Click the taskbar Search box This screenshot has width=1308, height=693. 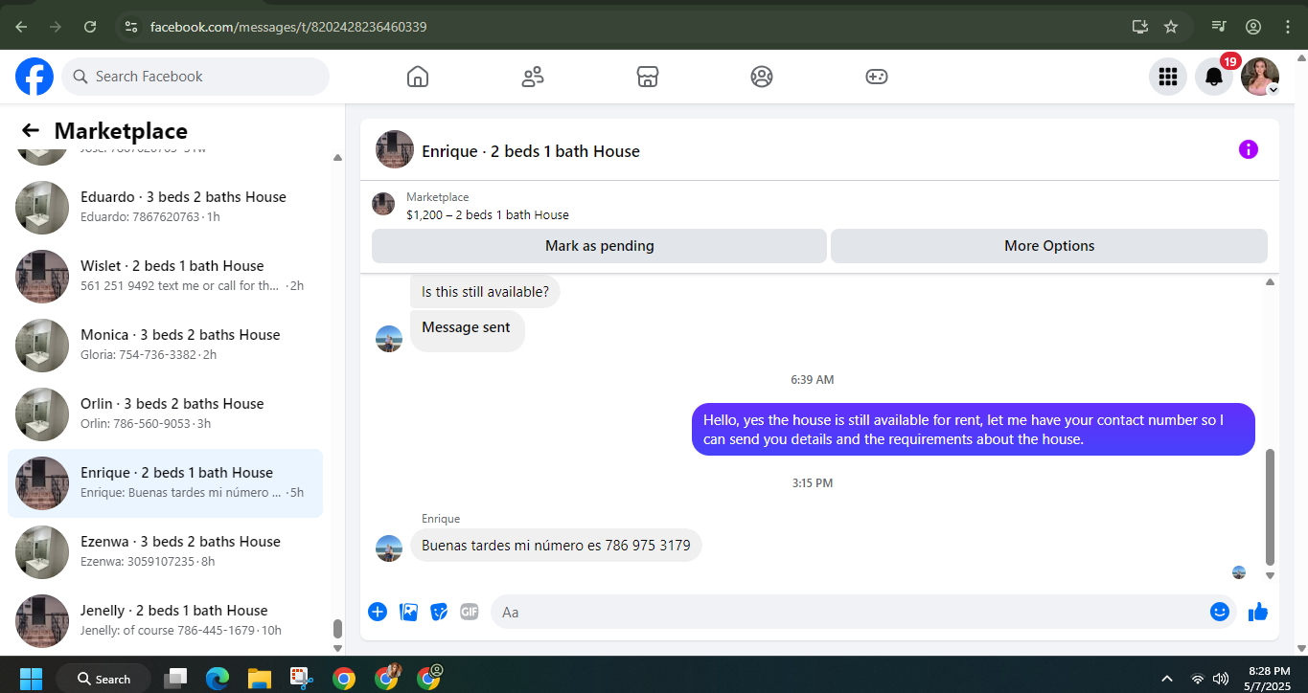coord(103,679)
